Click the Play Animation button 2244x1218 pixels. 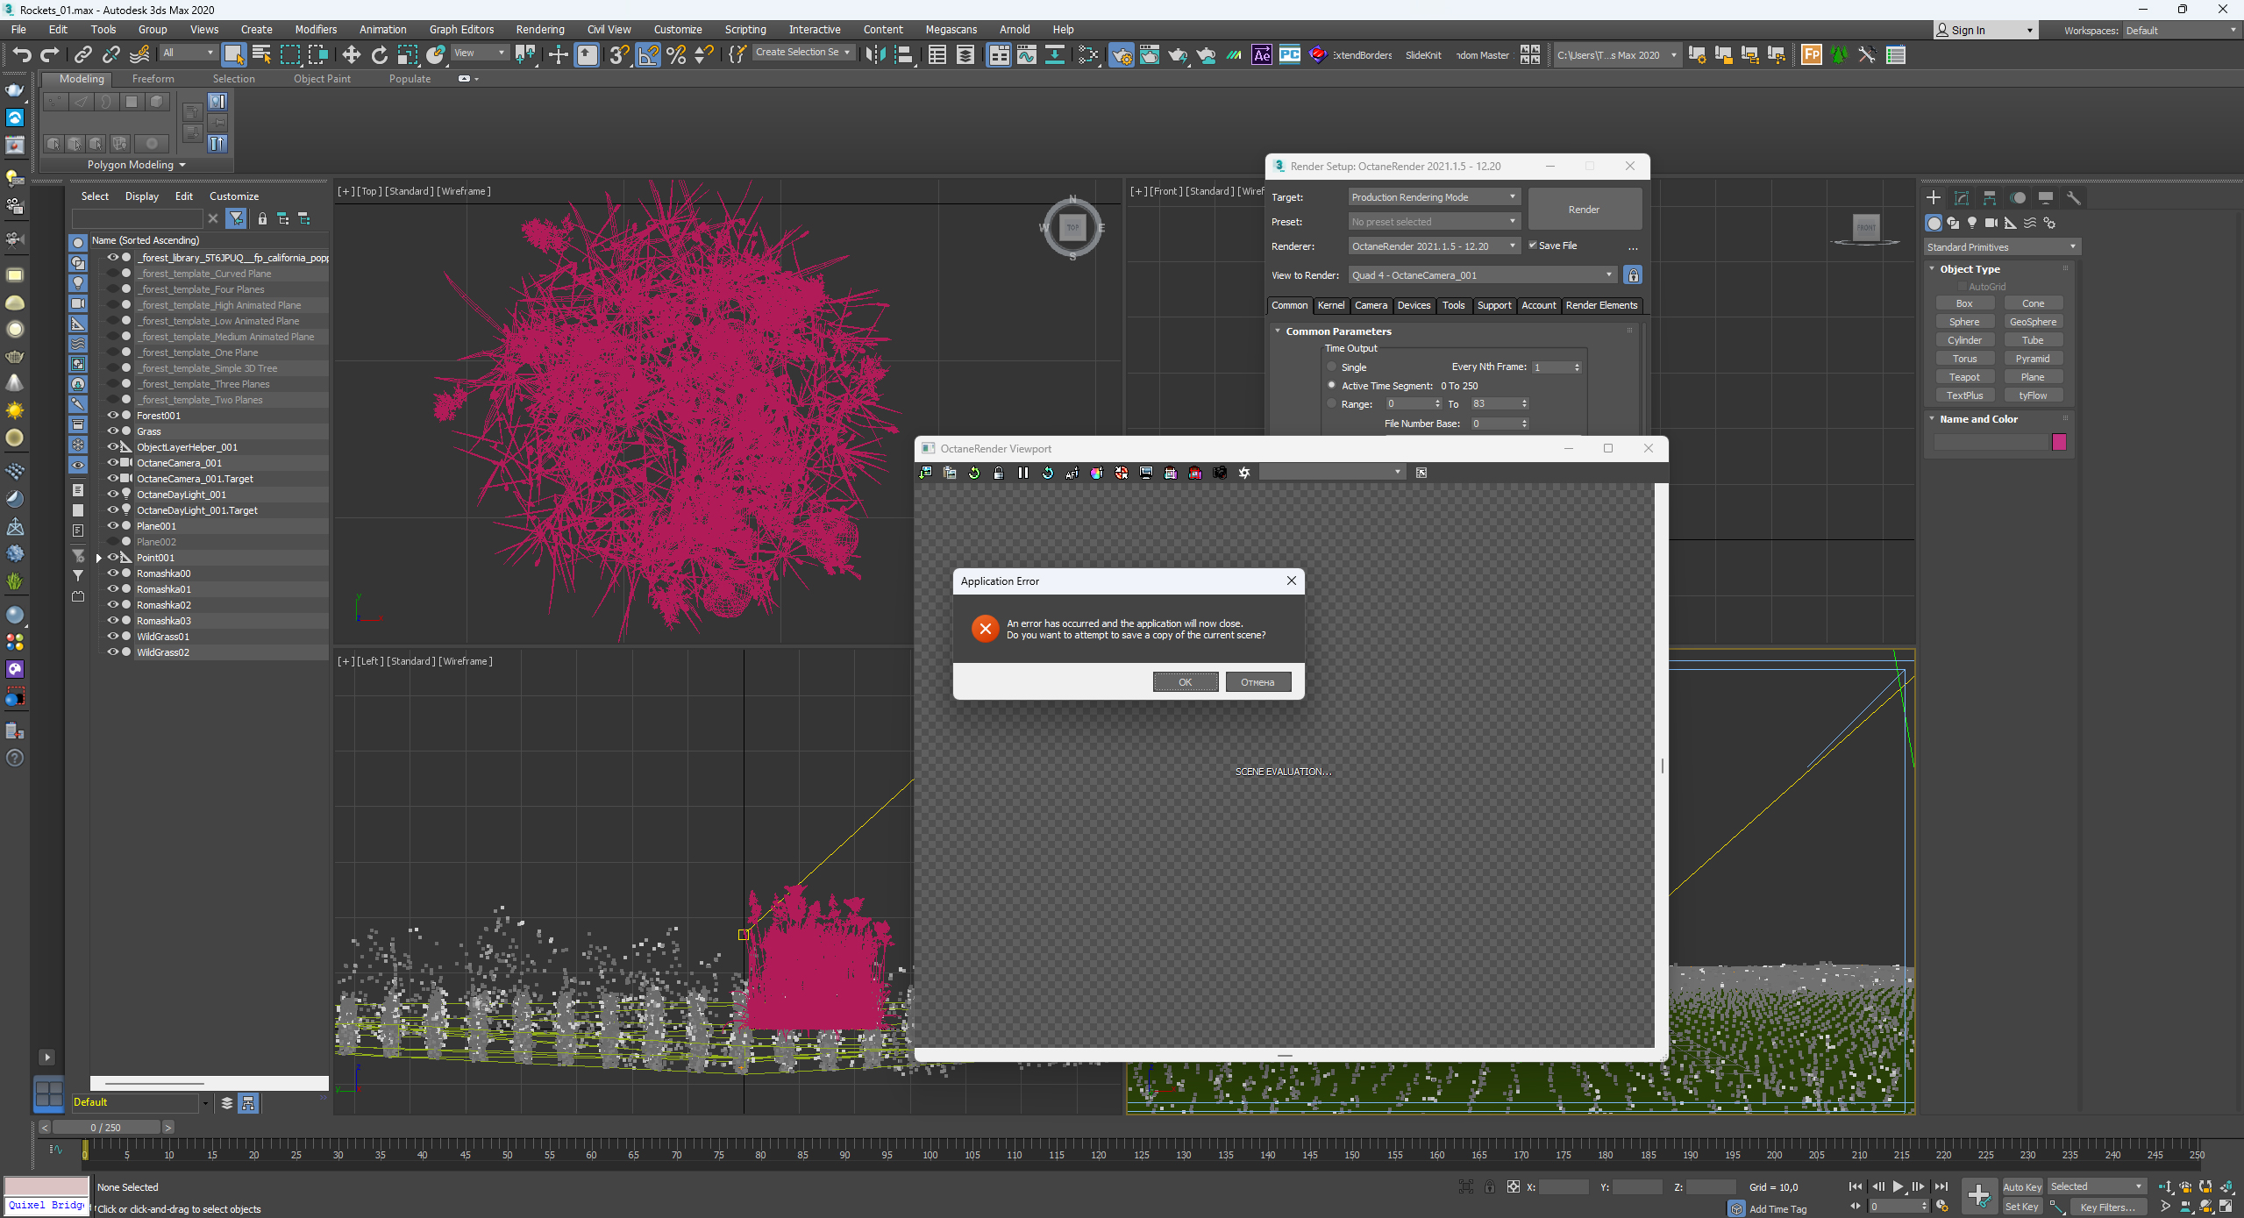[x=1898, y=1186]
